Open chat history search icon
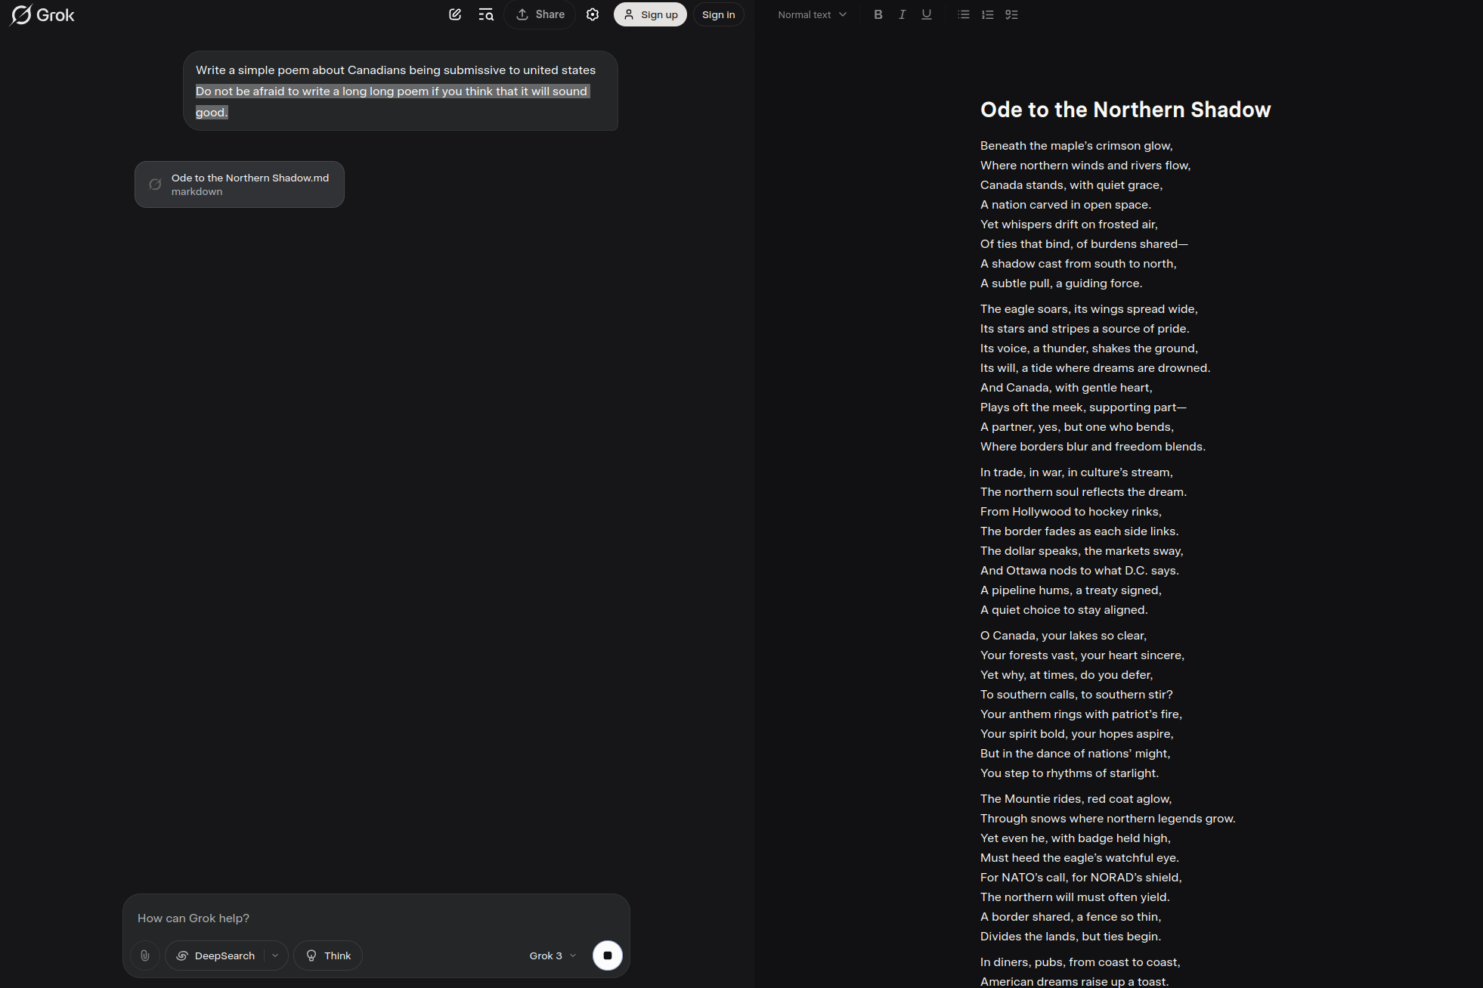 tap(486, 14)
